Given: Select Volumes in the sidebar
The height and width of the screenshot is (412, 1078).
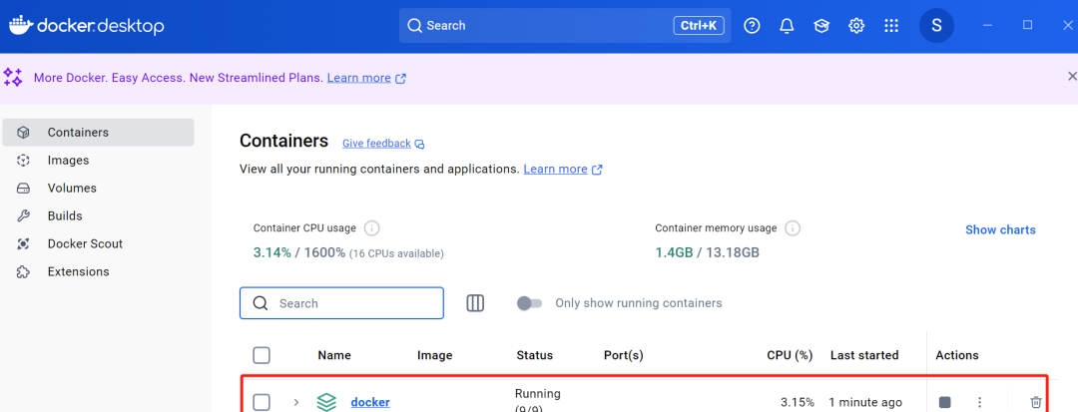Looking at the screenshot, I should tap(98, 189).
